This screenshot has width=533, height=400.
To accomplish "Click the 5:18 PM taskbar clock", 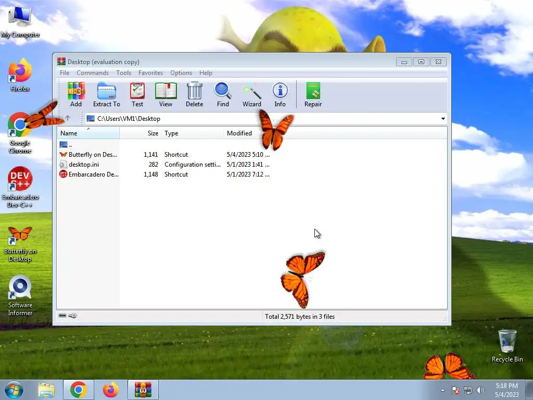I will (x=506, y=390).
